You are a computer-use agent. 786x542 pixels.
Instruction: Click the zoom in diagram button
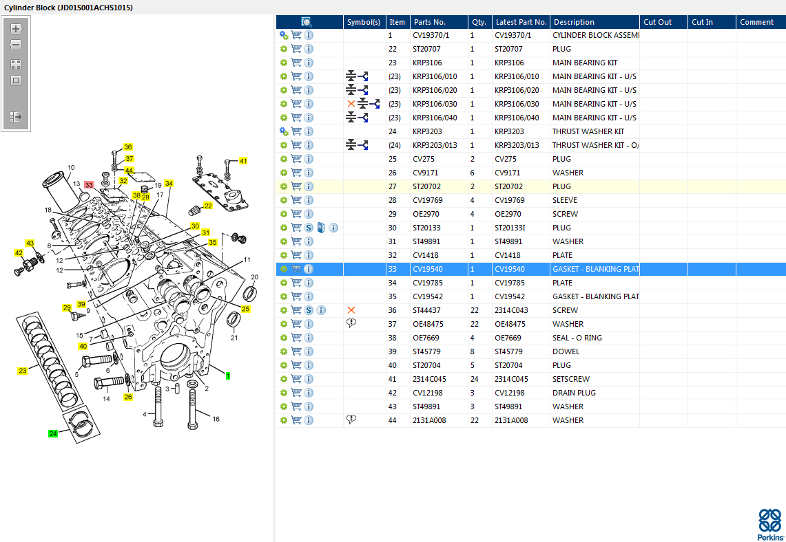point(16,29)
